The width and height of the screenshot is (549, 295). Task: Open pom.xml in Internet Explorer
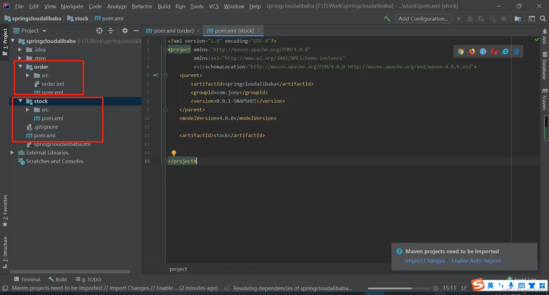505,52
